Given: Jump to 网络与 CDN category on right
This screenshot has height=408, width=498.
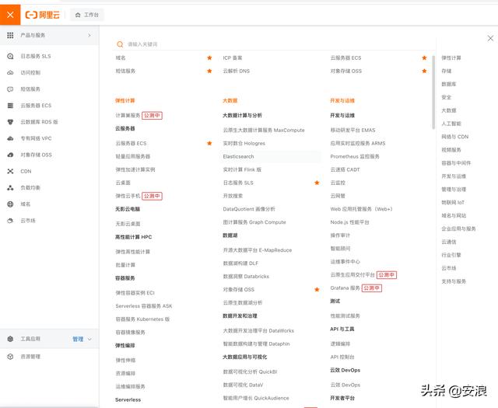Looking at the screenshot, I should coord(454,137).
